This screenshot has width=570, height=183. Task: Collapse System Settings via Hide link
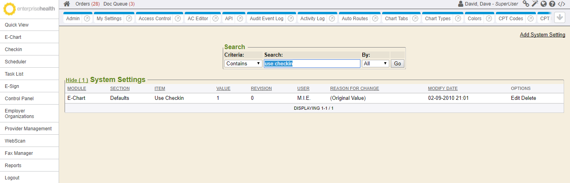(x=77, y=80)
